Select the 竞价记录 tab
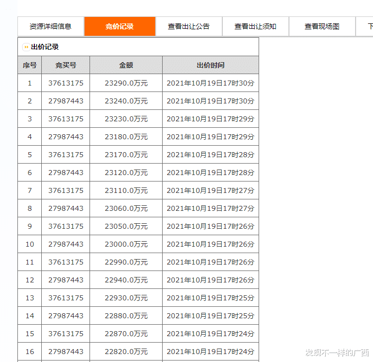 (x=120, y=26)
